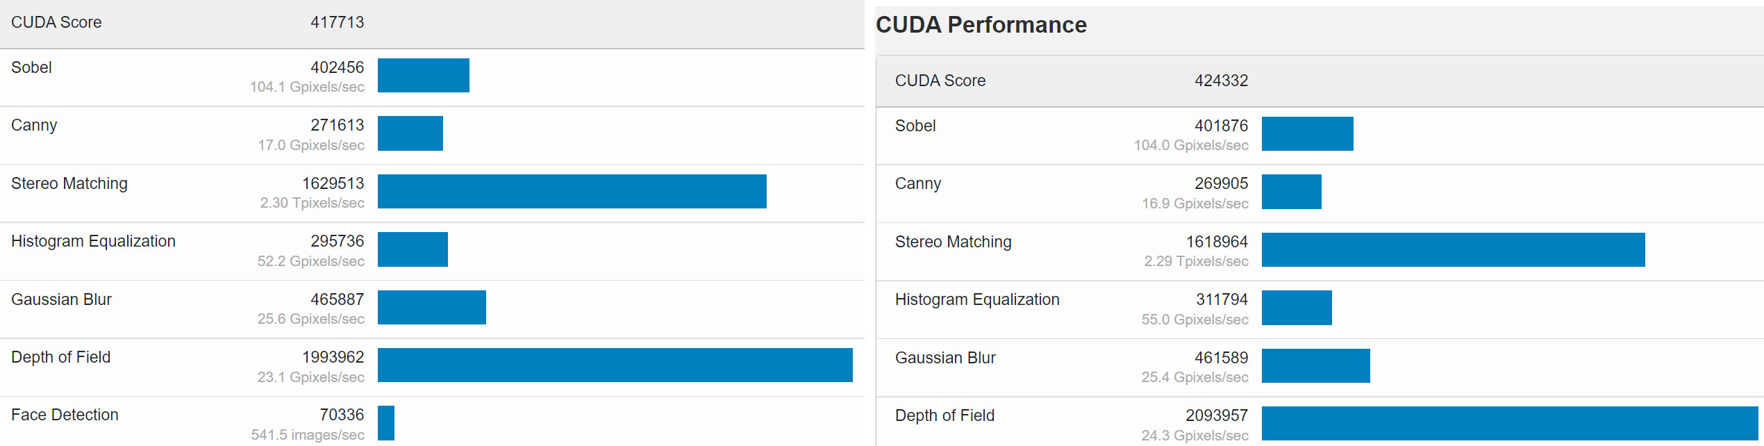Click the right Histogram Equalization bar
1764x446 pixels.
tap(1297, 308)
